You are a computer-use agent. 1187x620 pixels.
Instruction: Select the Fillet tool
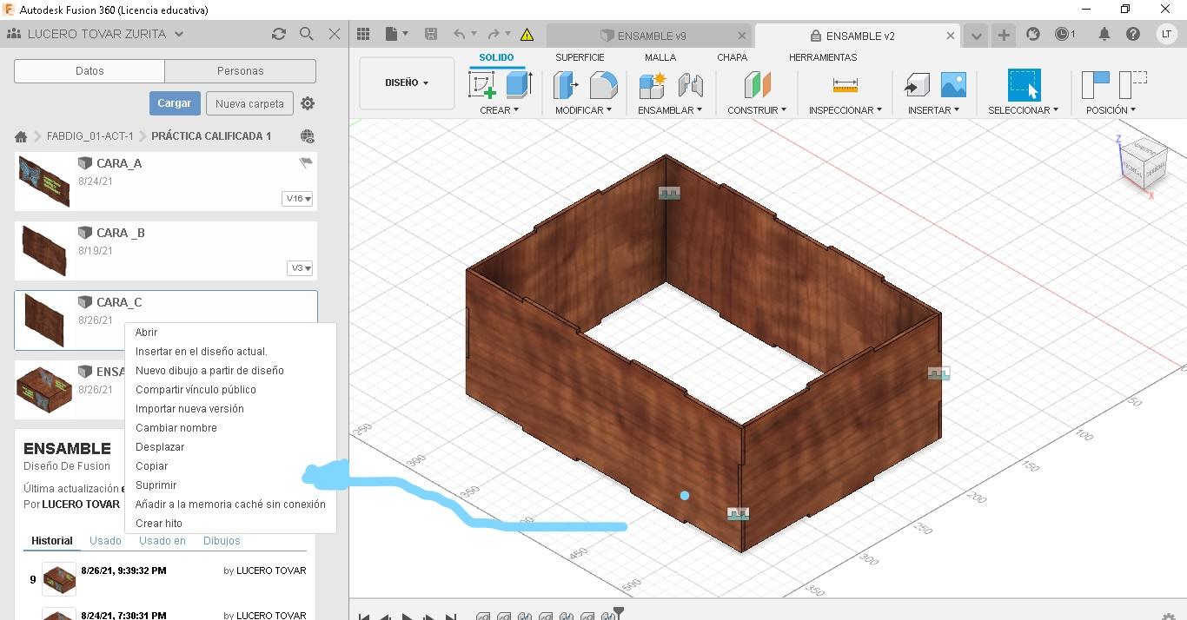pos(603,85)
